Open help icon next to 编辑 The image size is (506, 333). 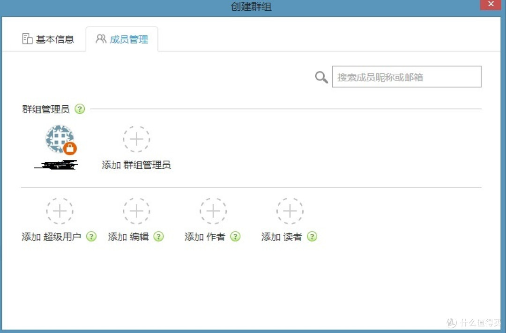[158, 237]
